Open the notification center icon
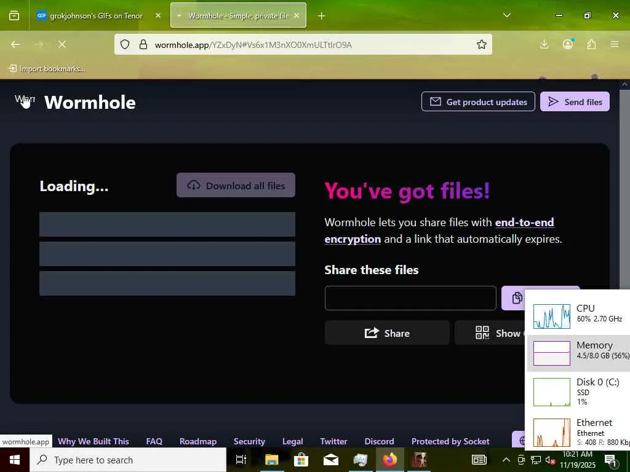Screen dimensions: 630x472 point(611,460)
